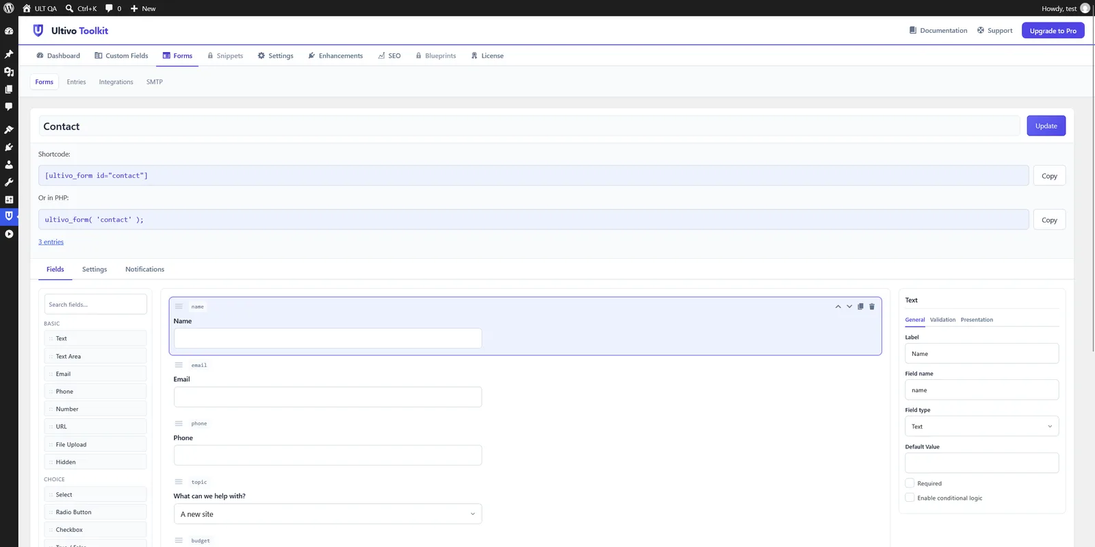The image size is (1095, 547).
Task: Click the Label input containing Name
Action: [x=981, y=354]
